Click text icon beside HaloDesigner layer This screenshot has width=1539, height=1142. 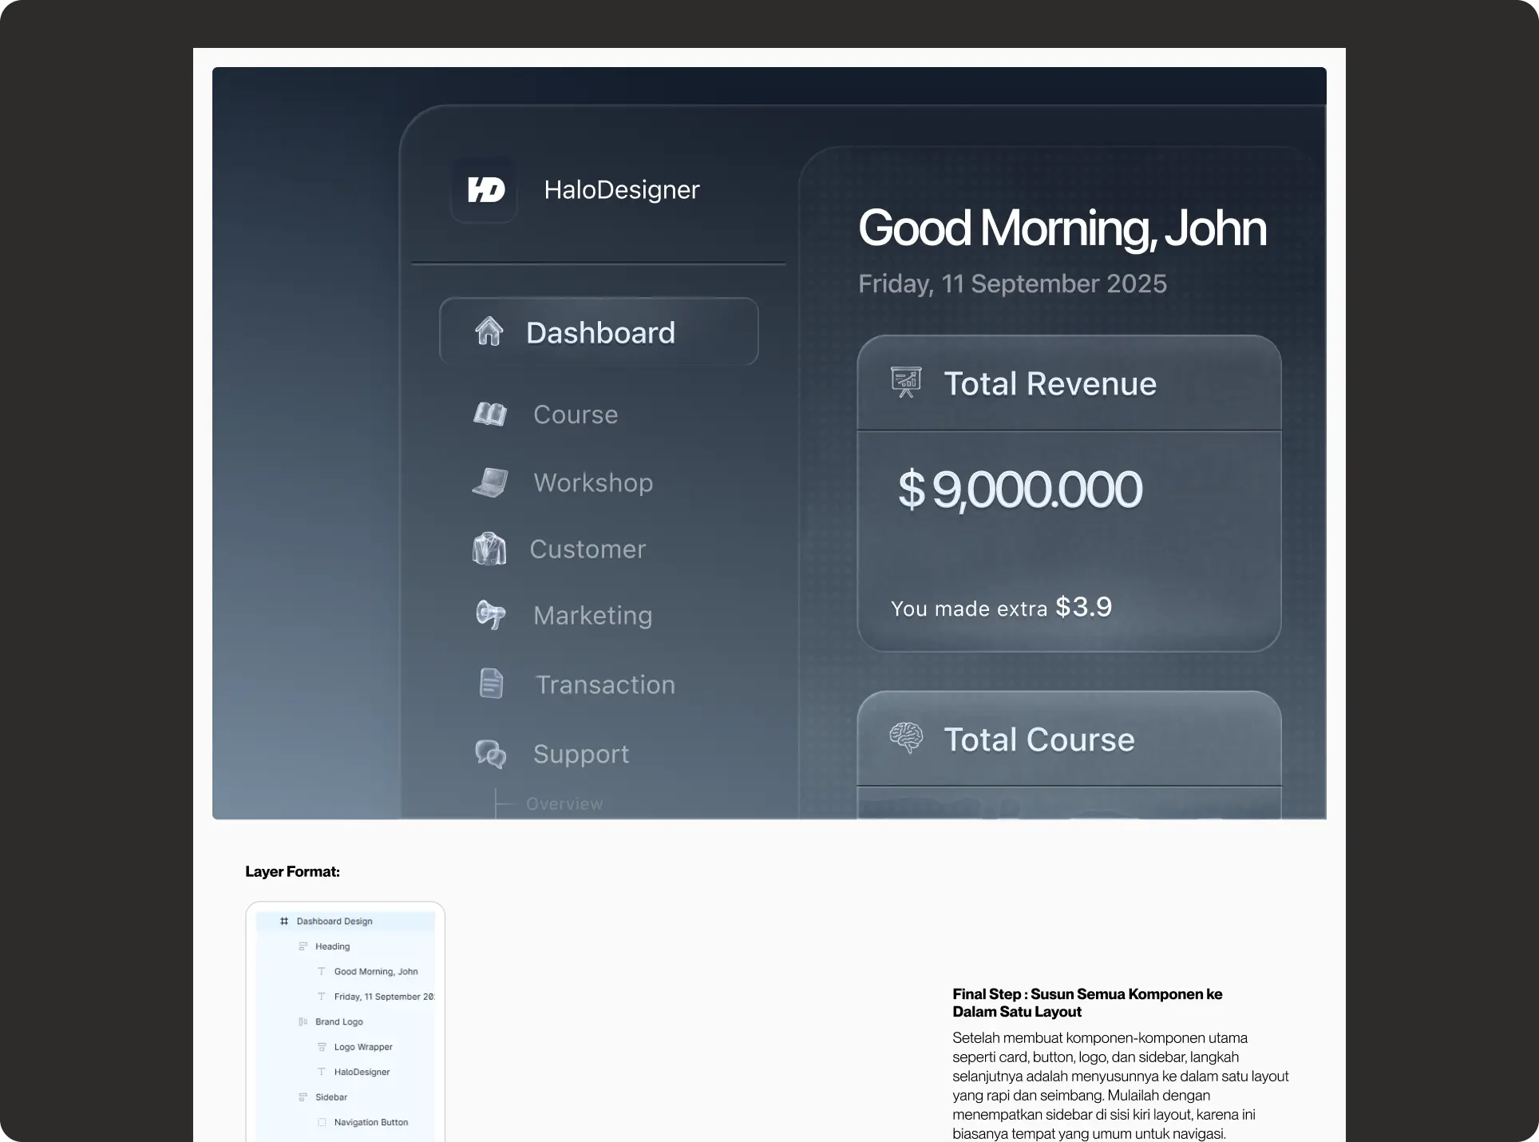pos(322,1072)
